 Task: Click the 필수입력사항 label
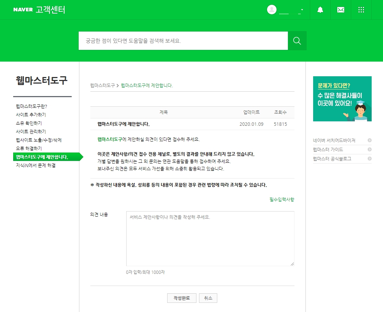point(282,199)
